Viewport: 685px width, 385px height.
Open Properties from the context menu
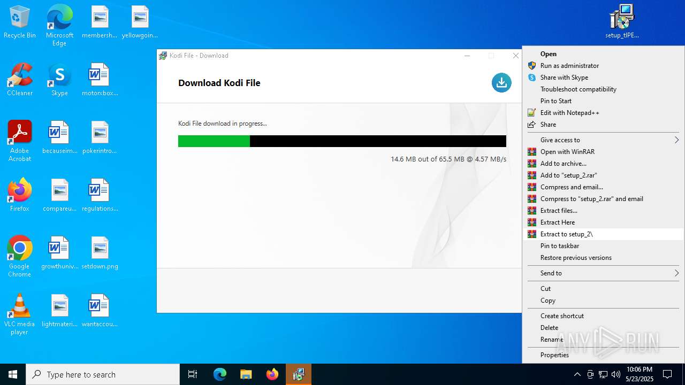(603, 355)
